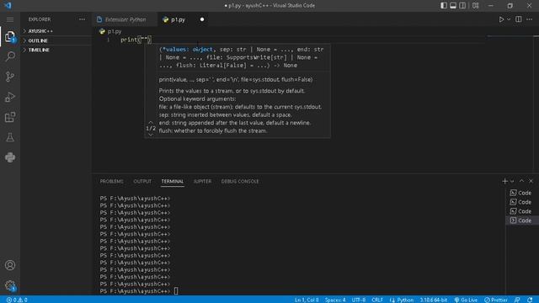Open notifications bell in status bar
The height and width of the screenshot is (303, 539).
click(530, 300)
